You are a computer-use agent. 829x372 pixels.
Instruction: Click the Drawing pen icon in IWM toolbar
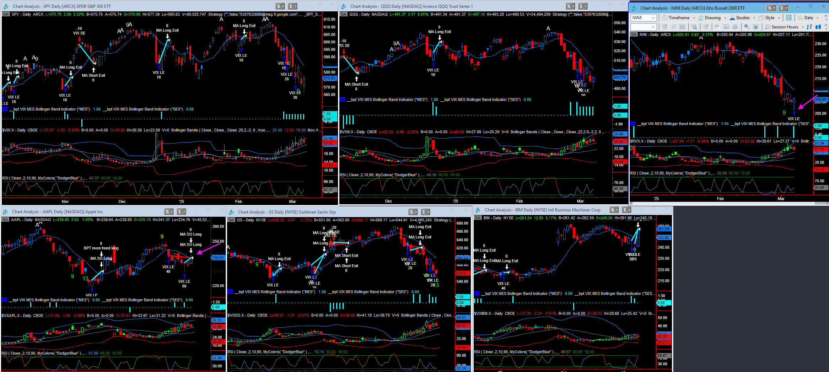(701, 18)
